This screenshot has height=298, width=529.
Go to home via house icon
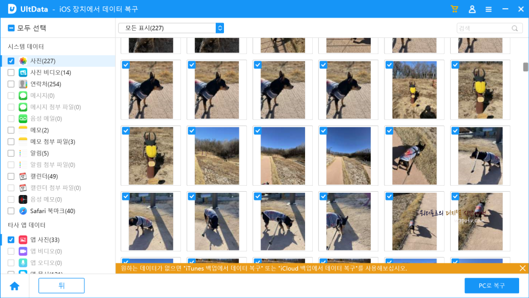14,286
